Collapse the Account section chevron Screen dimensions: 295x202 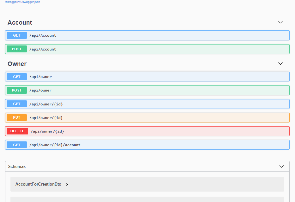pyautogui.click(x=280, y=22)
